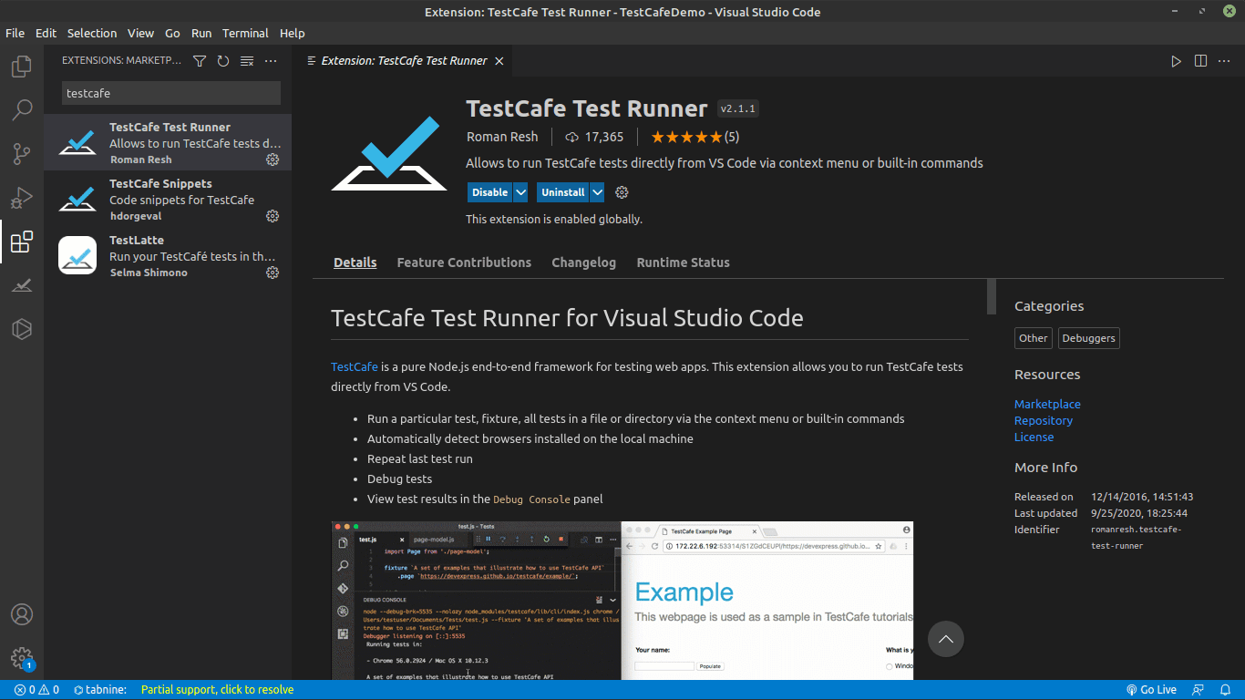The width and height of the screenshot is (1245, 700).
Task: Split the editor
Action: 1199,61
